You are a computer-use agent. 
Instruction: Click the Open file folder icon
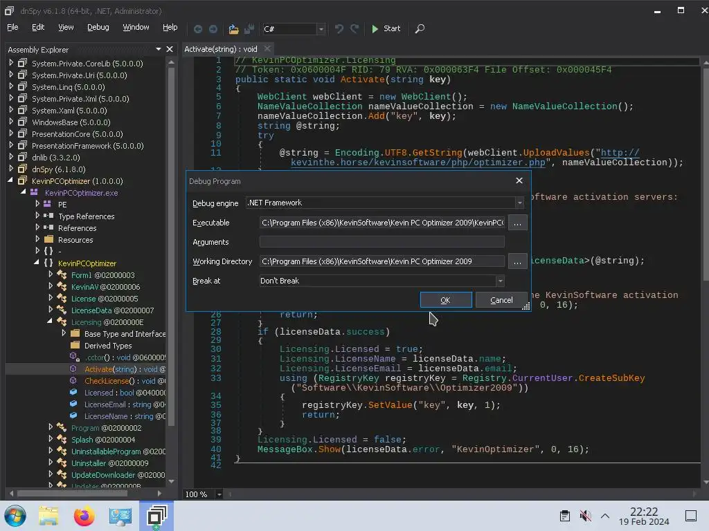233,29
